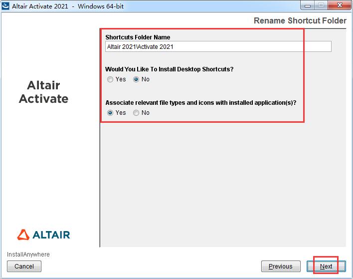Click the Altair logo in sidebar
This screenshot has width=353, height=279.
pyautogui.click(x=44, y=235)
